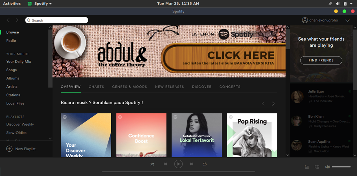This screenshot has width=357, height=176.
Task: Click the system volume tray icon
Action: [338, 3]
